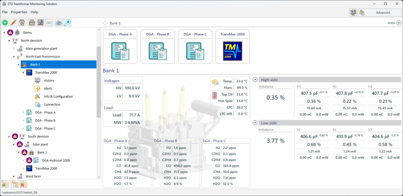403x196 pixels.
Task: Click the cloud refresh toolbar icon
Action: 59,22
